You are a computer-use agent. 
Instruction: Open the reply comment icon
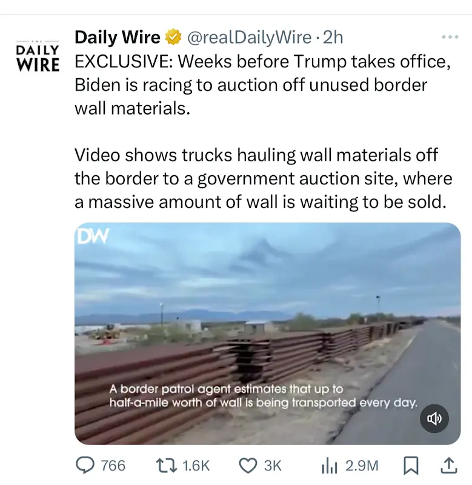(85, 466)
